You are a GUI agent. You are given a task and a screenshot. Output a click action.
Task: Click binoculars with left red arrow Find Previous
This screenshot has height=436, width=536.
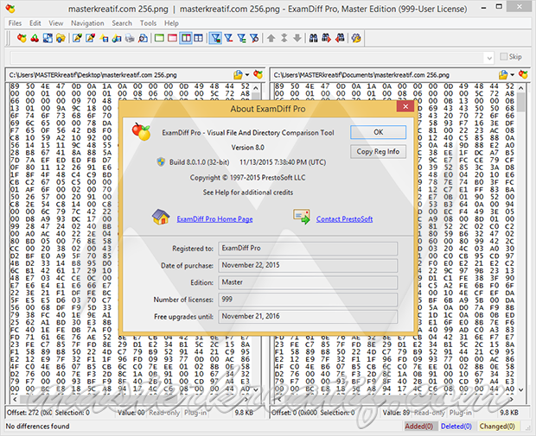pos(340,38)
